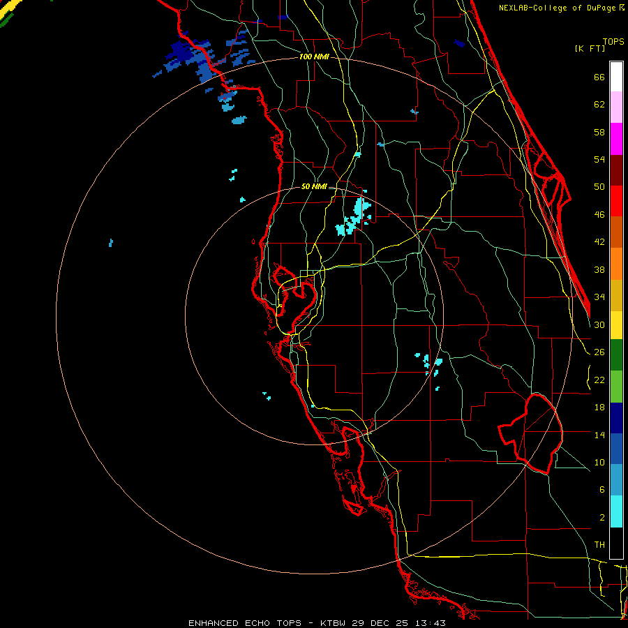Select legend value 14
This screenshot has height=628, width=628.
(599, 435)
